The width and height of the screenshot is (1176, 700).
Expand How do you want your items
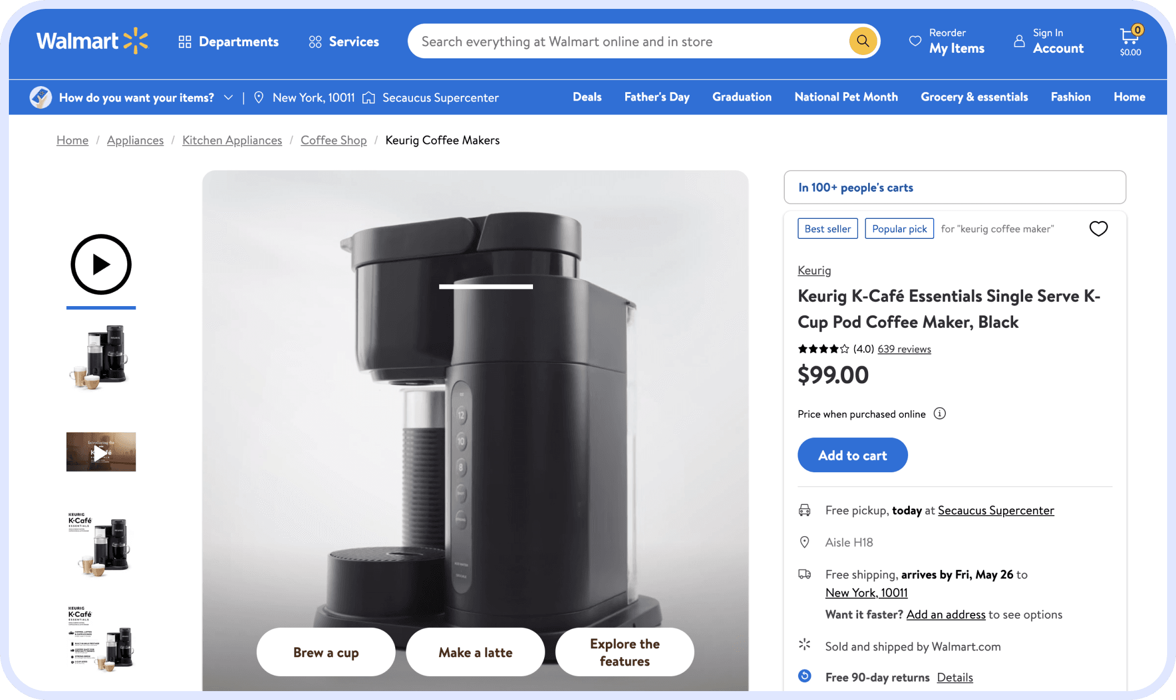[x=136, y=98]
